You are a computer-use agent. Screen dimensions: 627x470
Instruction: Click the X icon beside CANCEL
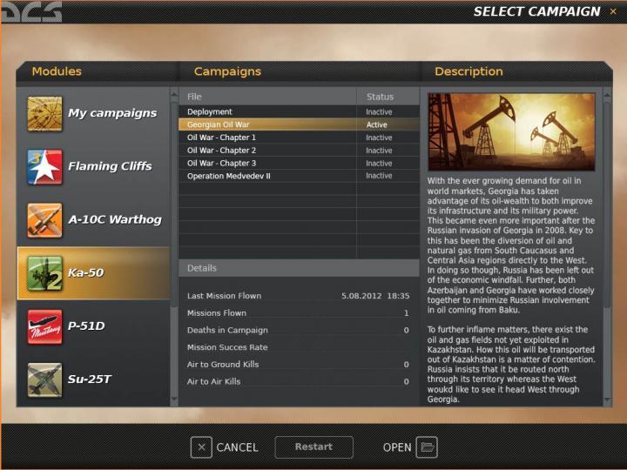click(201, 447)
